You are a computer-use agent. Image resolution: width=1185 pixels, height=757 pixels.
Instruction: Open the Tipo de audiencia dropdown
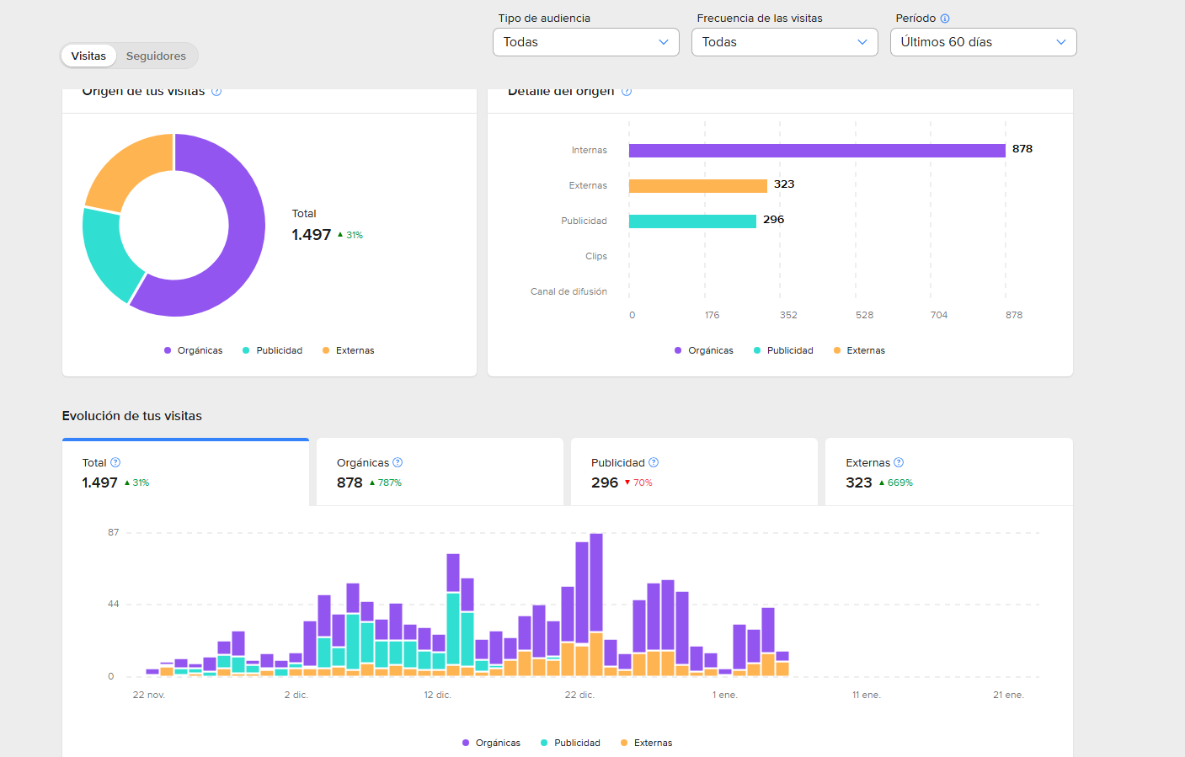[585, 42]
